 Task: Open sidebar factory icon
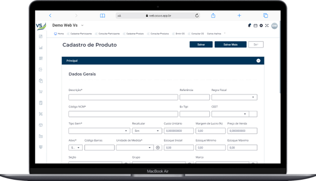41,136
